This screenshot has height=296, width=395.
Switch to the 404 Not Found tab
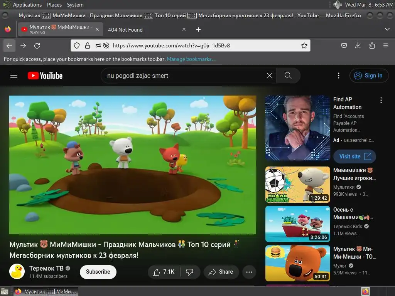[x=147, y=29]
